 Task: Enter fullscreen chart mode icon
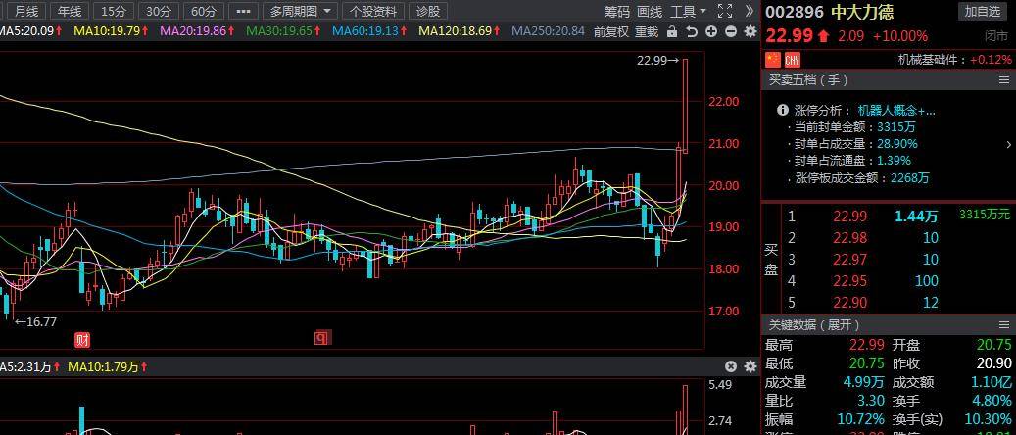coord(725,11)
